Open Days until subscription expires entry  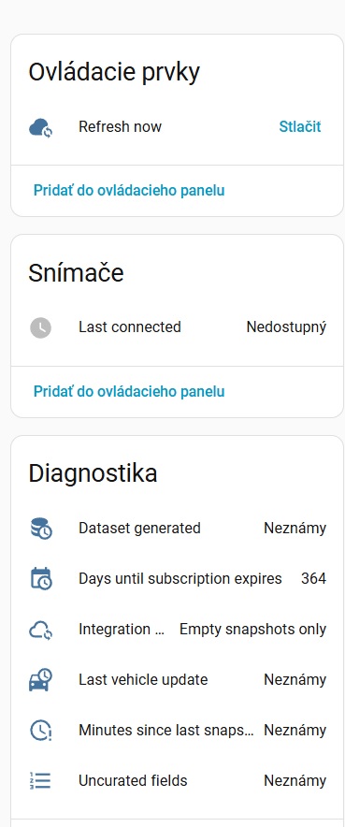point(177,578)
